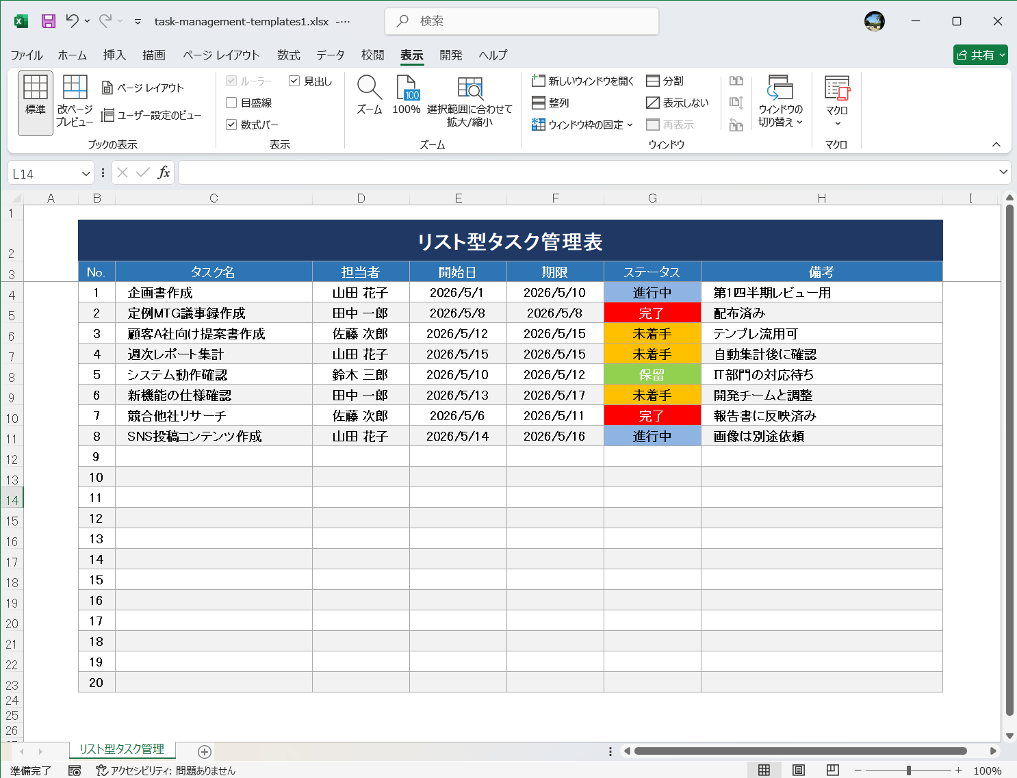Click the select-all corner button
The image size is (1017, 778).
coord(16,198)
